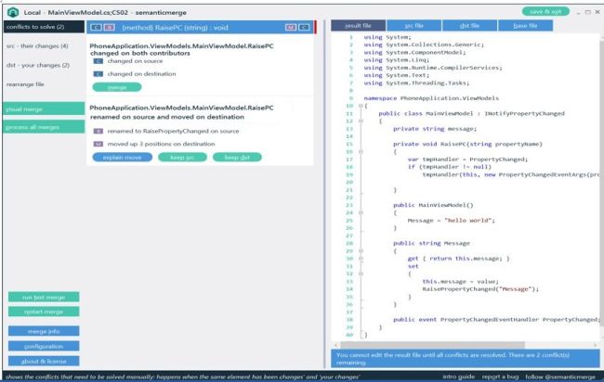Image resolution: width=604 pixels, height=382 pixels.
Task: Open the dst file tab
Action: click(469, 26)
